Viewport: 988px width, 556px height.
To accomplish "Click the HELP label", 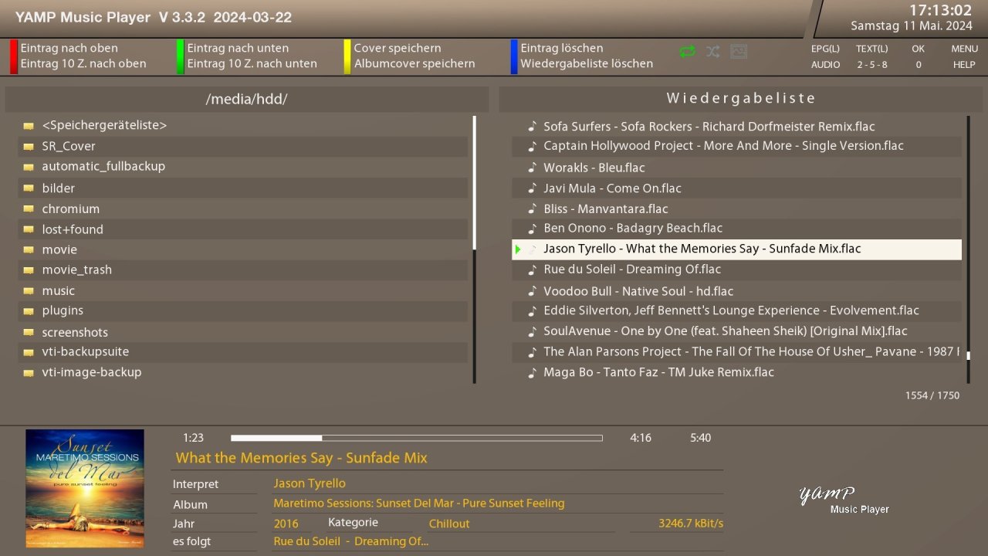I will click(x=964, y=65).
